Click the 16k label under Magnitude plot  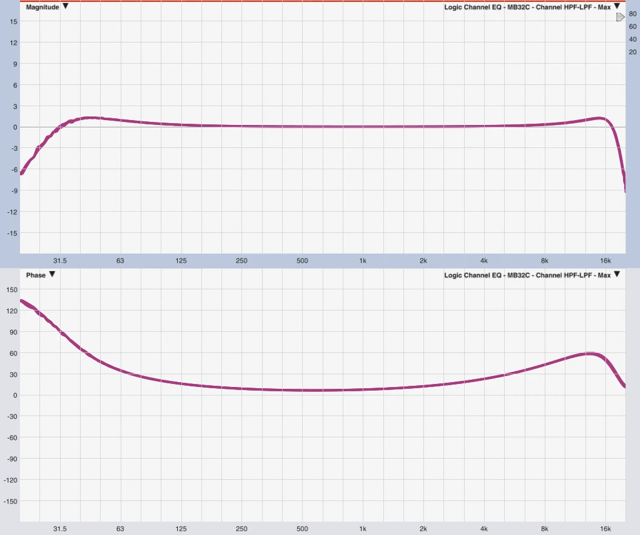605,261
